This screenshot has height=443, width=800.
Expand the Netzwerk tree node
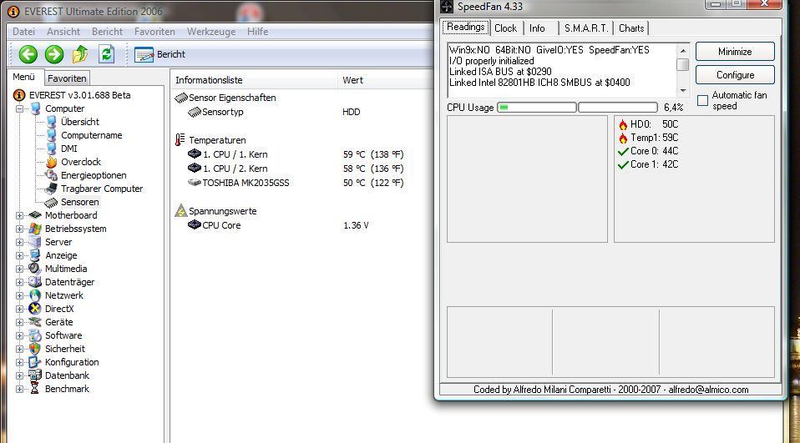[19, 295]
